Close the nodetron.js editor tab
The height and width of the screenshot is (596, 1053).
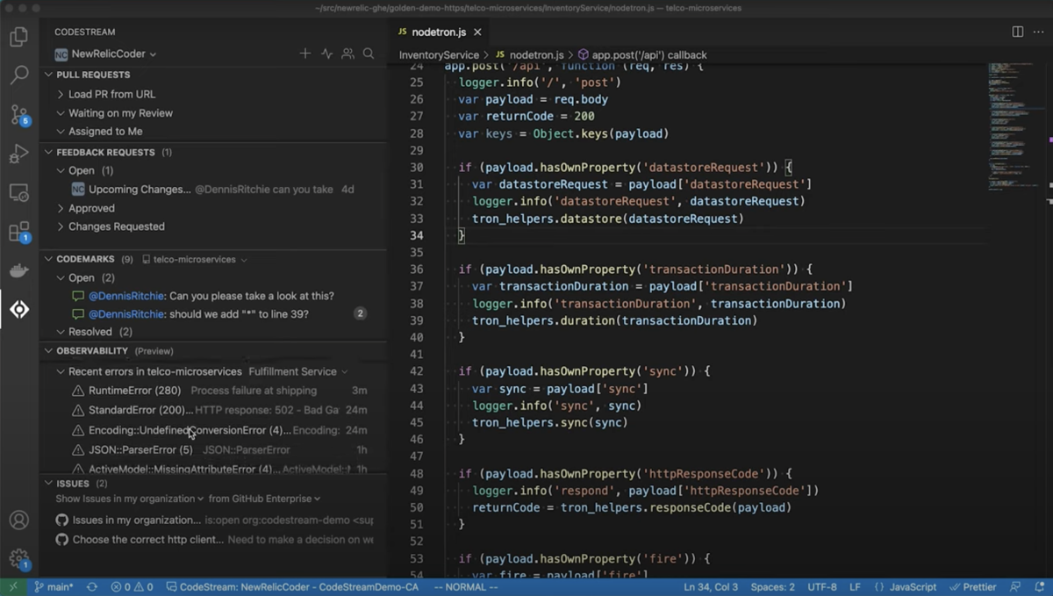pos(477,32)
